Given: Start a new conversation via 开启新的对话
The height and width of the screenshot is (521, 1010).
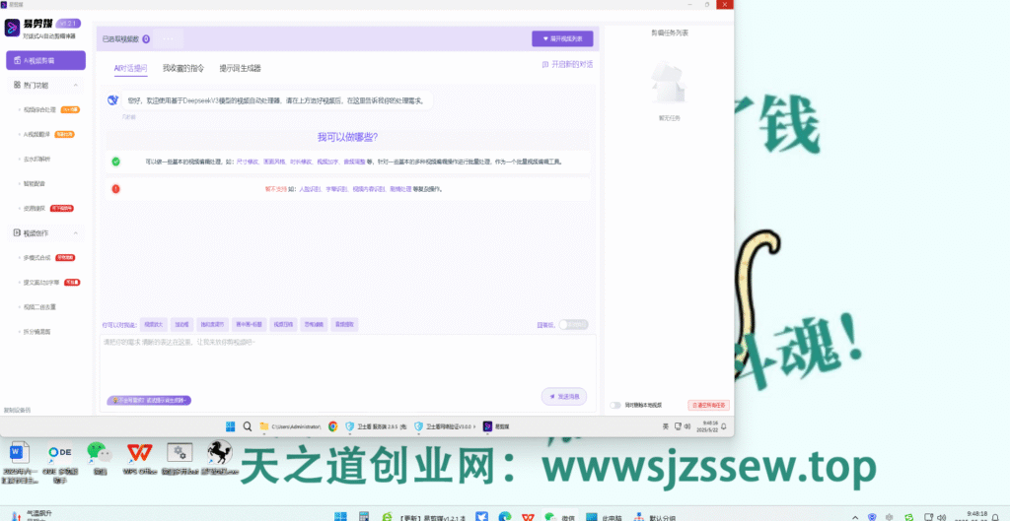Looking at the screenshot, I should pyautogui.click(x=567, y=64).
